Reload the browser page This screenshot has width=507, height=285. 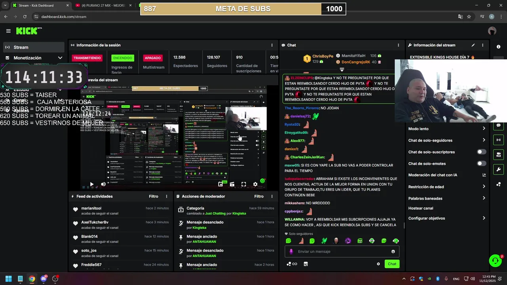tap(25, 17)
